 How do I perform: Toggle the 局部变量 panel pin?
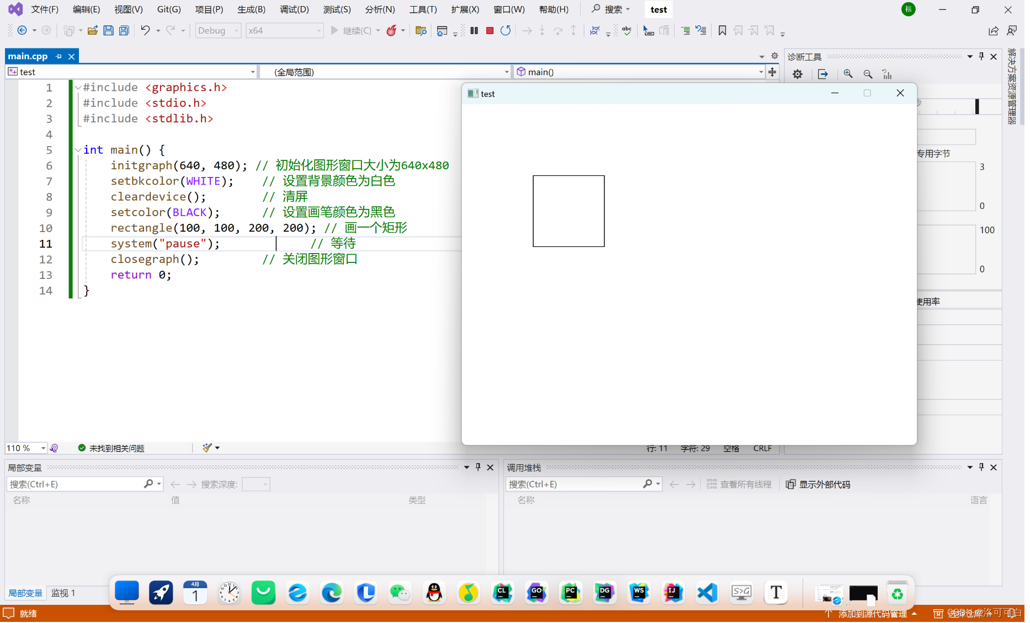478,467
